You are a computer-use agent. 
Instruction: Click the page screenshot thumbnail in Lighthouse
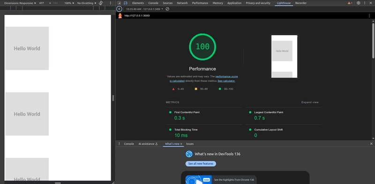click(x=285, y=56)
